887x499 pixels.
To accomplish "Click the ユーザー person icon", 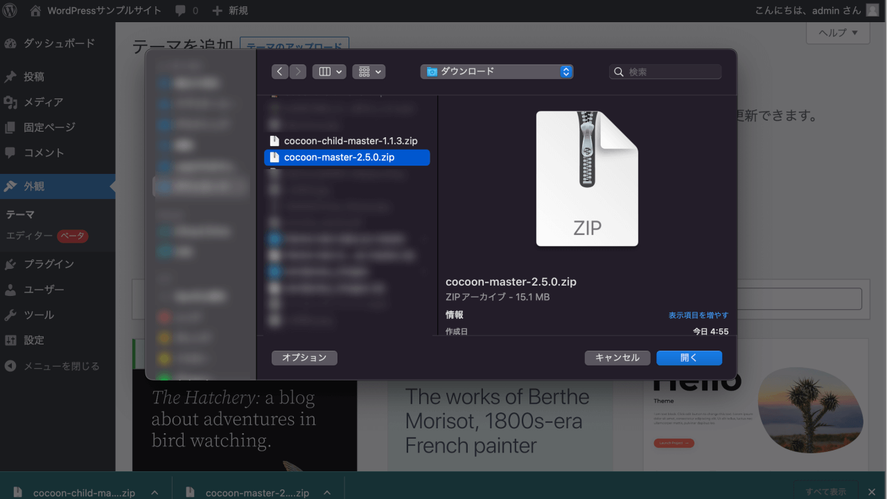I will point(10,290).
